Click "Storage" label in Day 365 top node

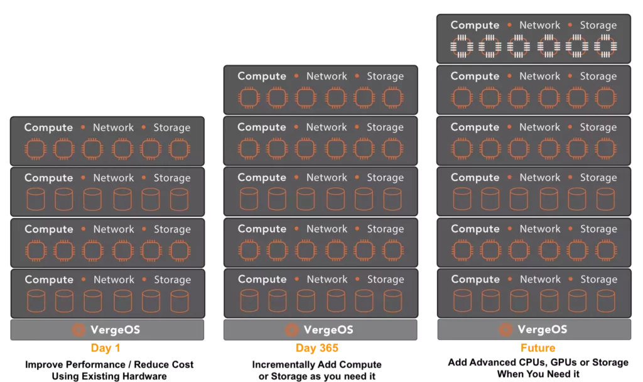click(385, 77)
